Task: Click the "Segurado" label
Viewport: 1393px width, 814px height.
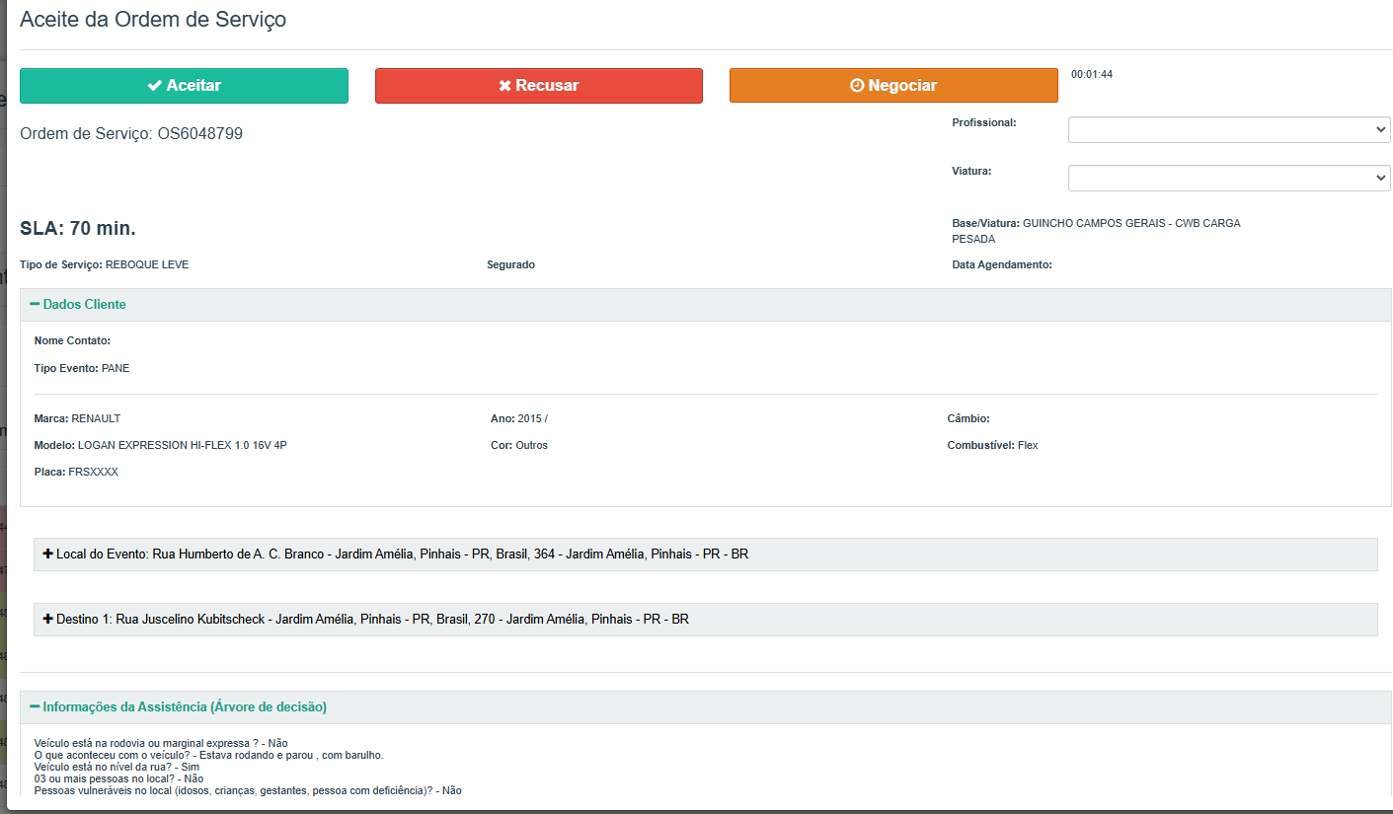Action: coord(511,265)
